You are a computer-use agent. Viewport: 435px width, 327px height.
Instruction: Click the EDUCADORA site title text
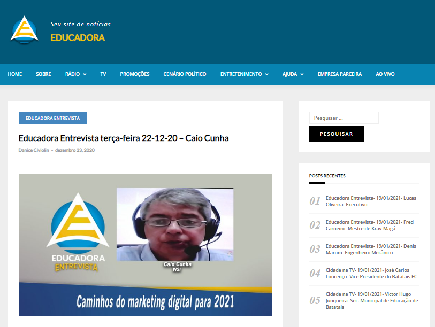(x=78, y=37)
